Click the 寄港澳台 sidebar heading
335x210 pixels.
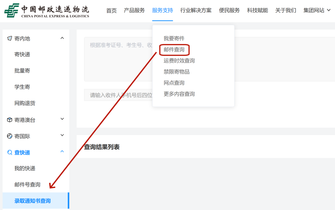point(25,120)
